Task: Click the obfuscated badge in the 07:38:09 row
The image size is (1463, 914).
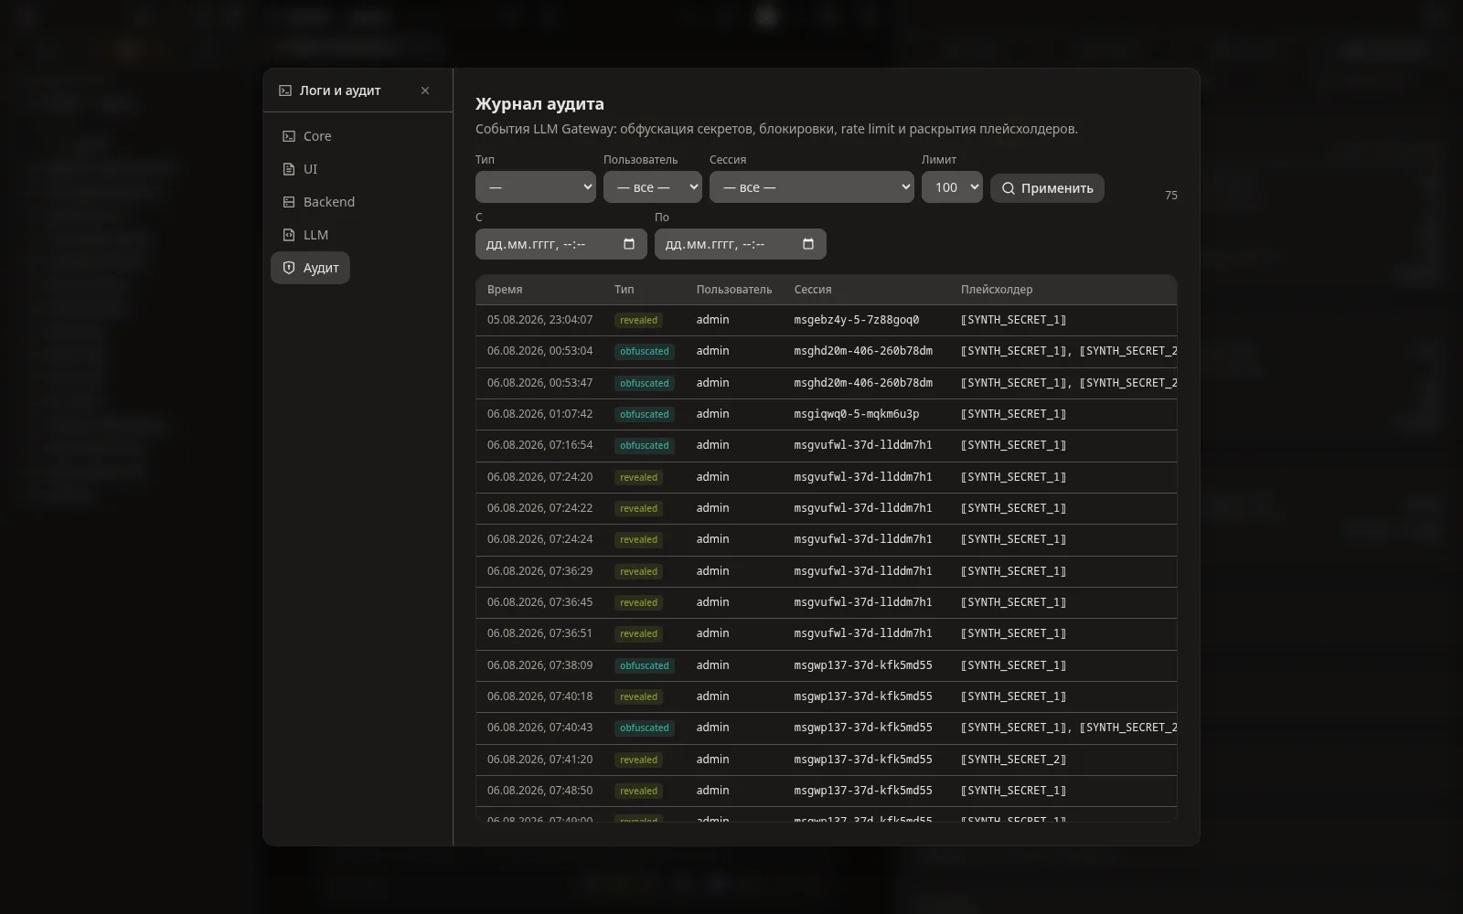Action: (645, 665)
